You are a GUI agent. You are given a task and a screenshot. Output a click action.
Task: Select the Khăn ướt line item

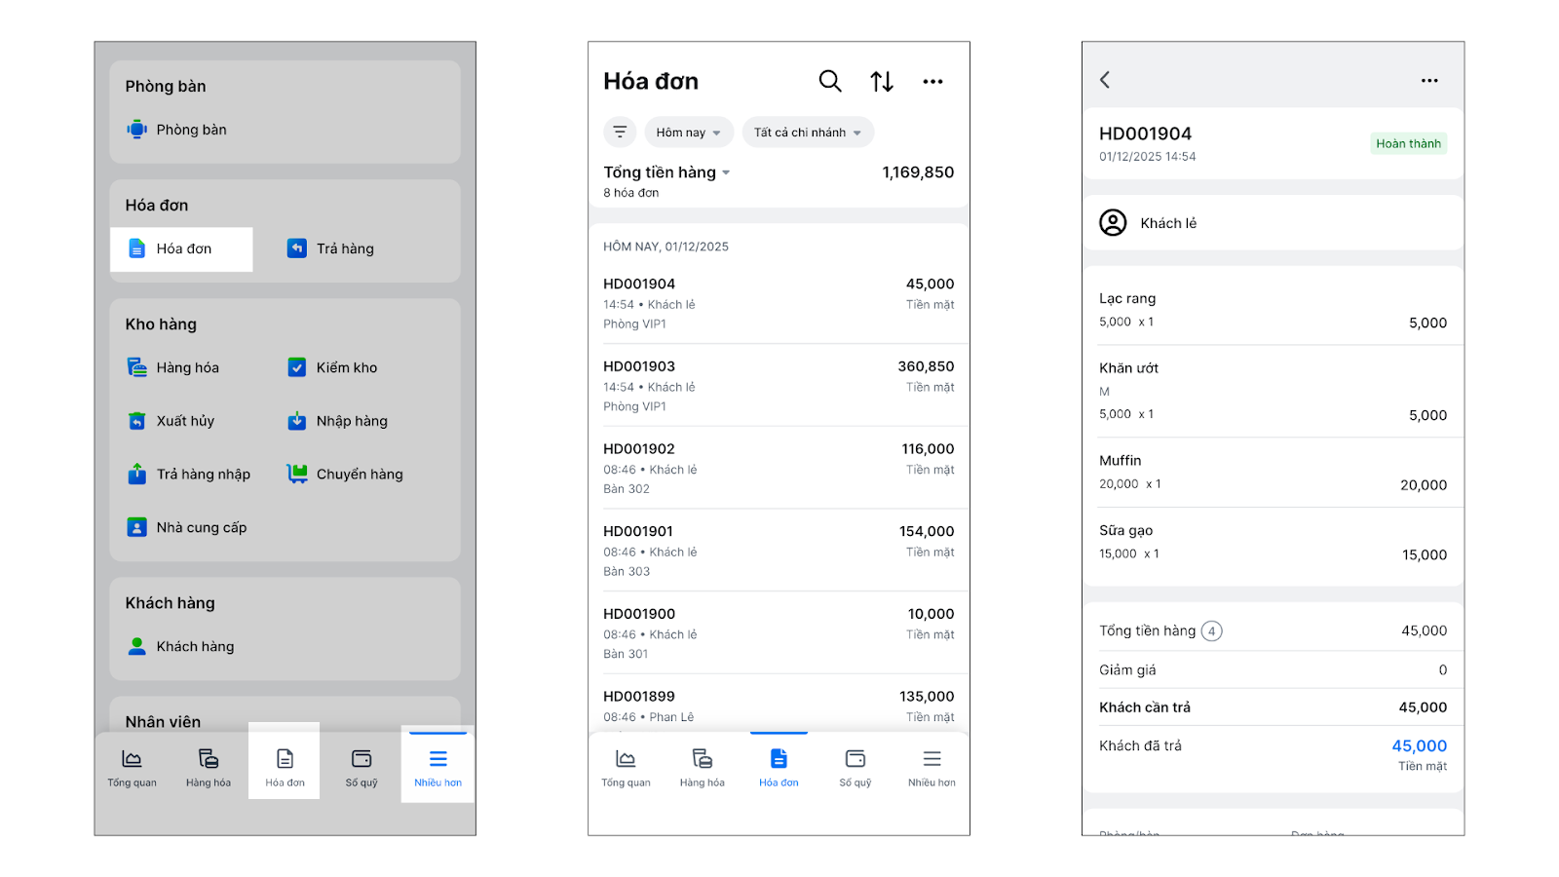(x=1273, y=392)
